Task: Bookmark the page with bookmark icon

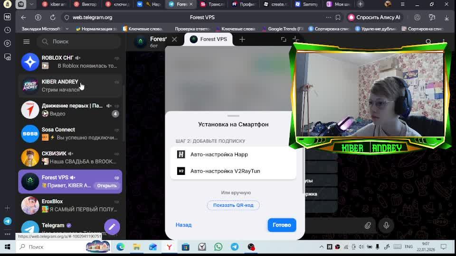Action: (338, 18)
